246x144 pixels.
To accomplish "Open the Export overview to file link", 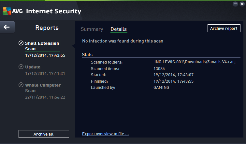I will [x=106, y=134].
